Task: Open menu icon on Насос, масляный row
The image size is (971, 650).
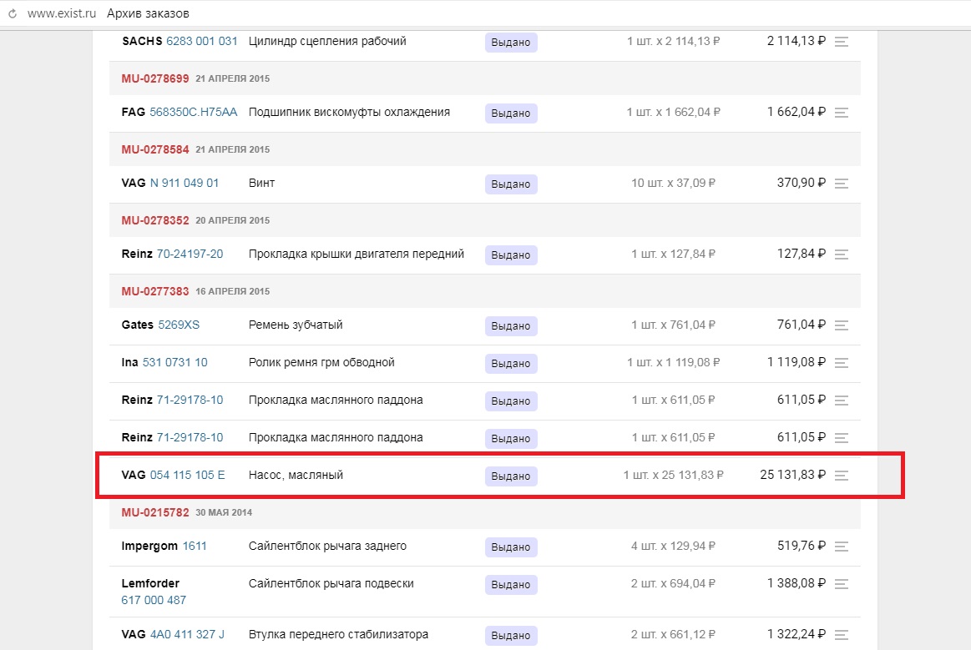Action: pyautogui.click(x=842, y=476)
